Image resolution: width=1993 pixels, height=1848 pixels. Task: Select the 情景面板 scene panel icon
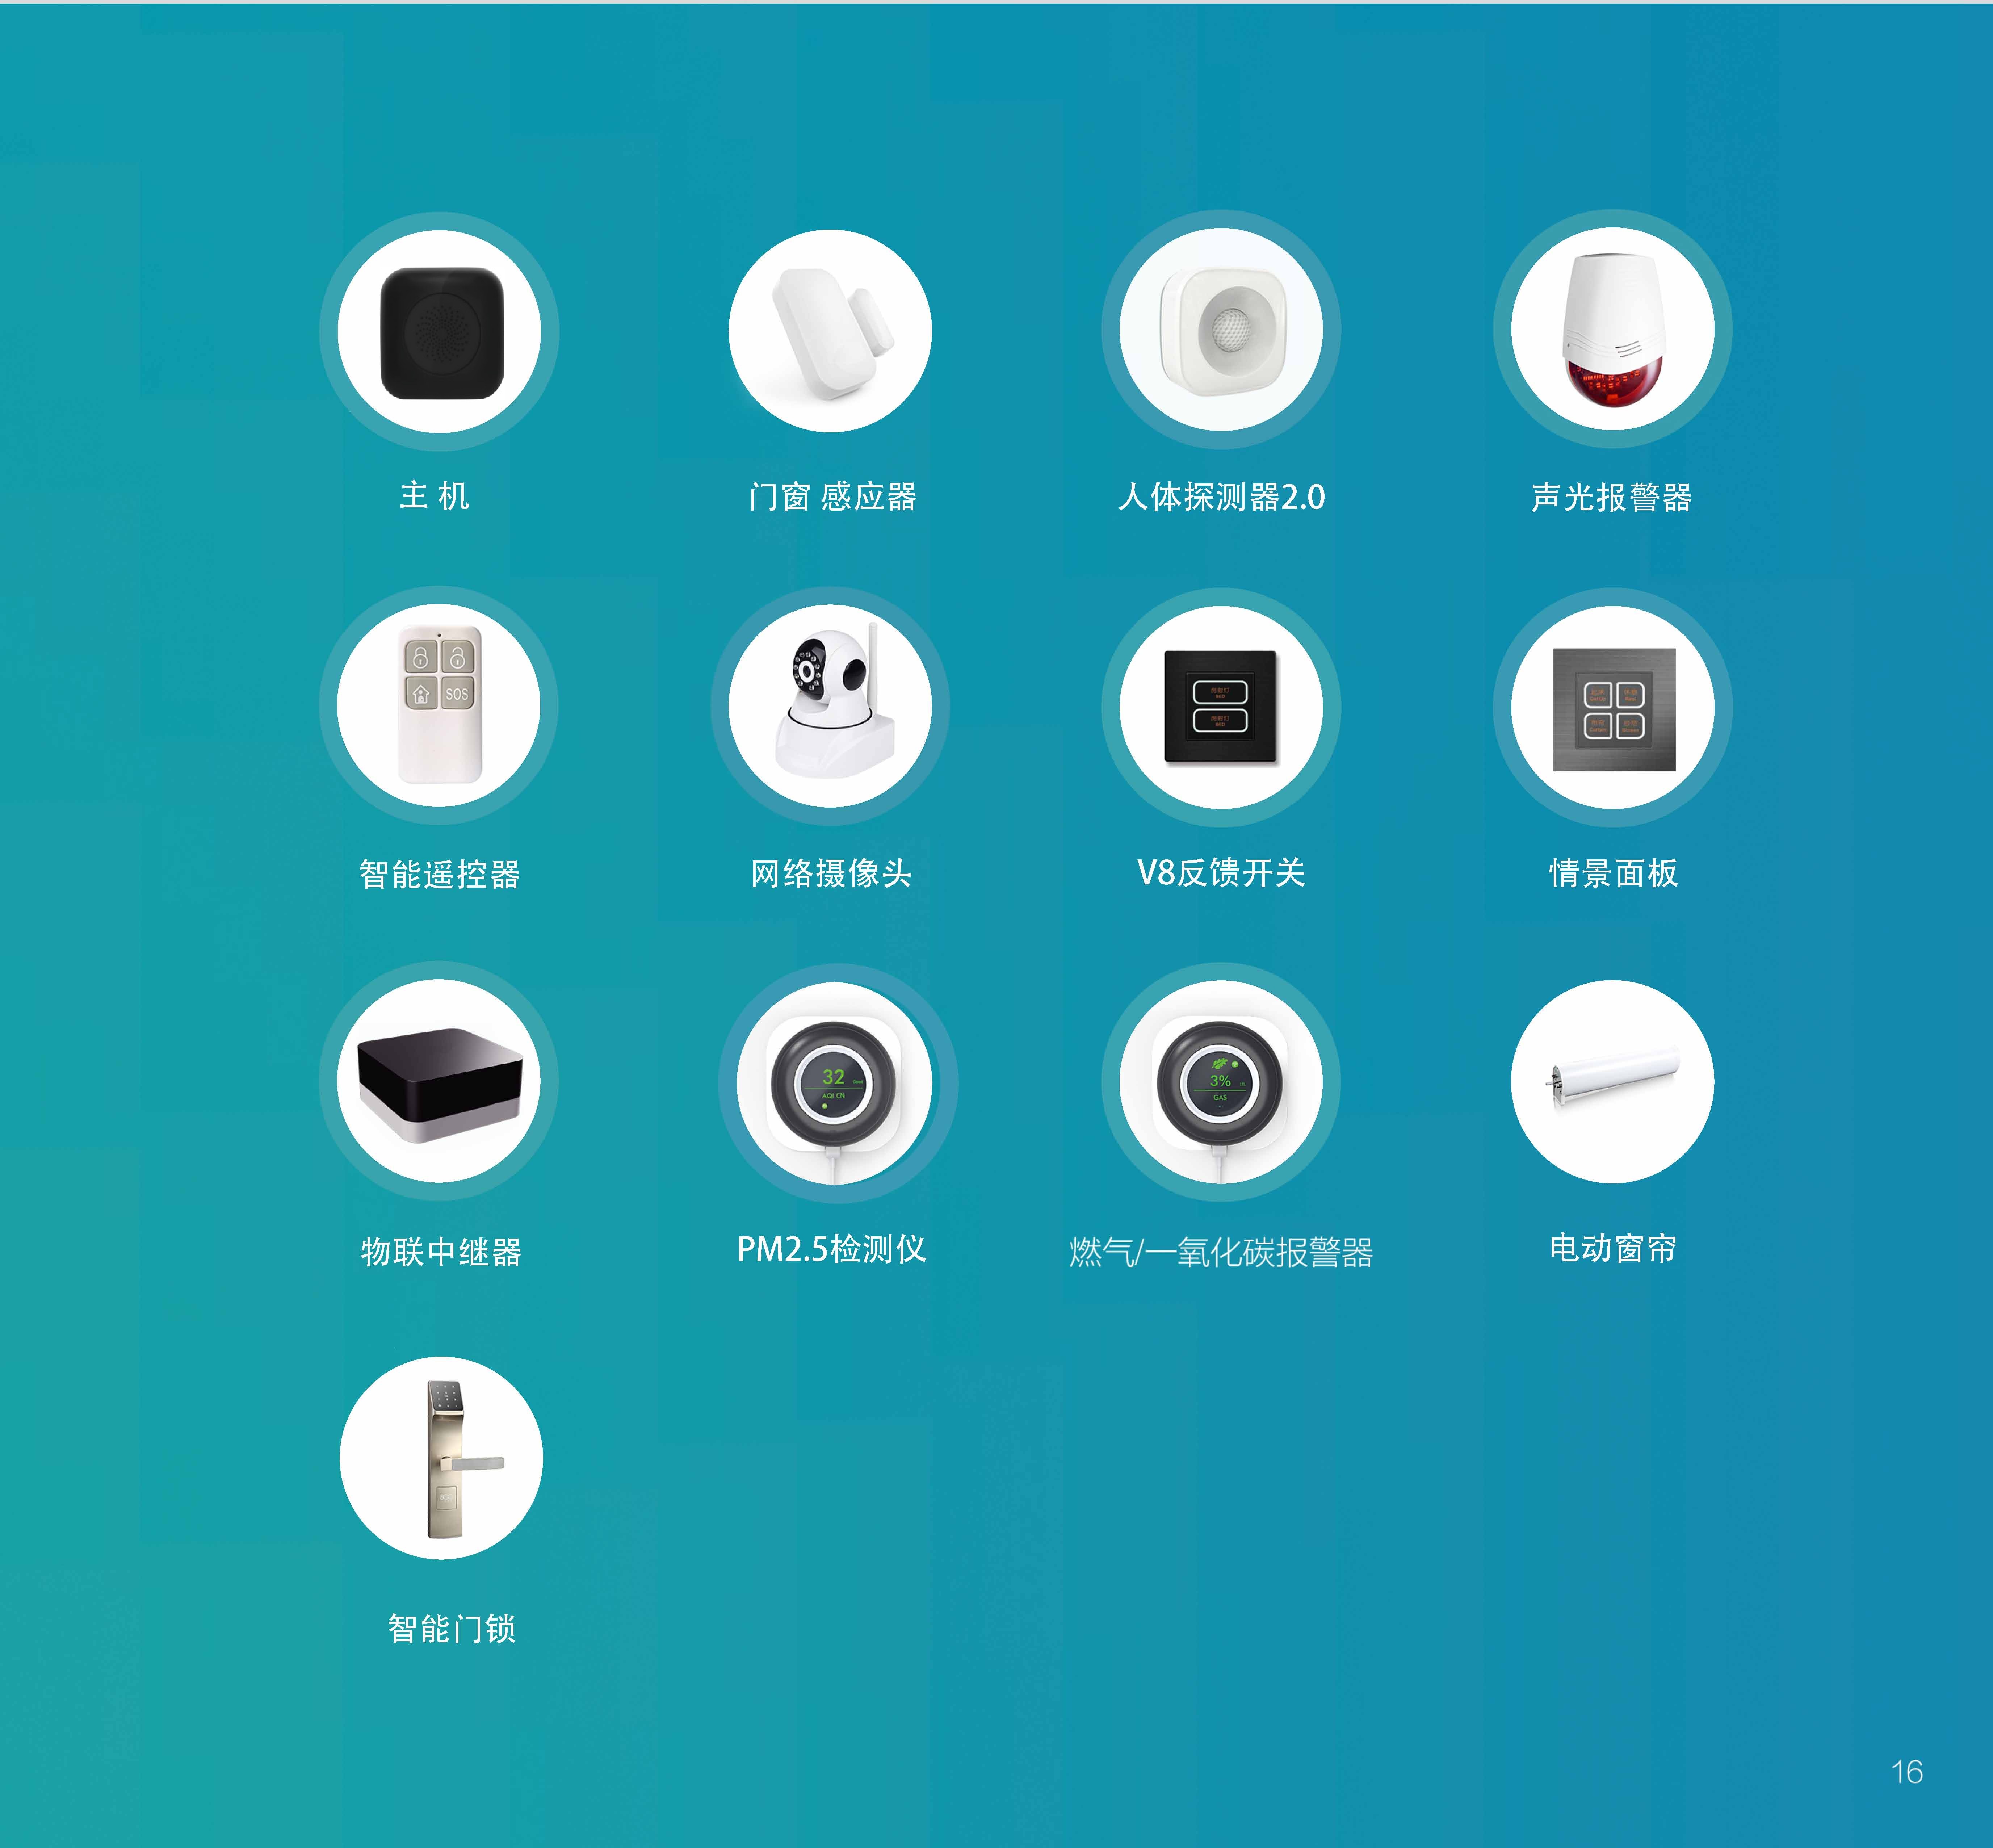tap(1613, 707)
